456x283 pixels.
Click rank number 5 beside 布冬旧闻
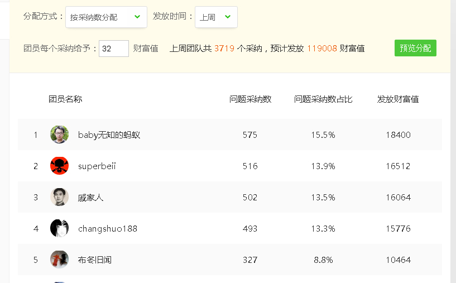point(36,260)
